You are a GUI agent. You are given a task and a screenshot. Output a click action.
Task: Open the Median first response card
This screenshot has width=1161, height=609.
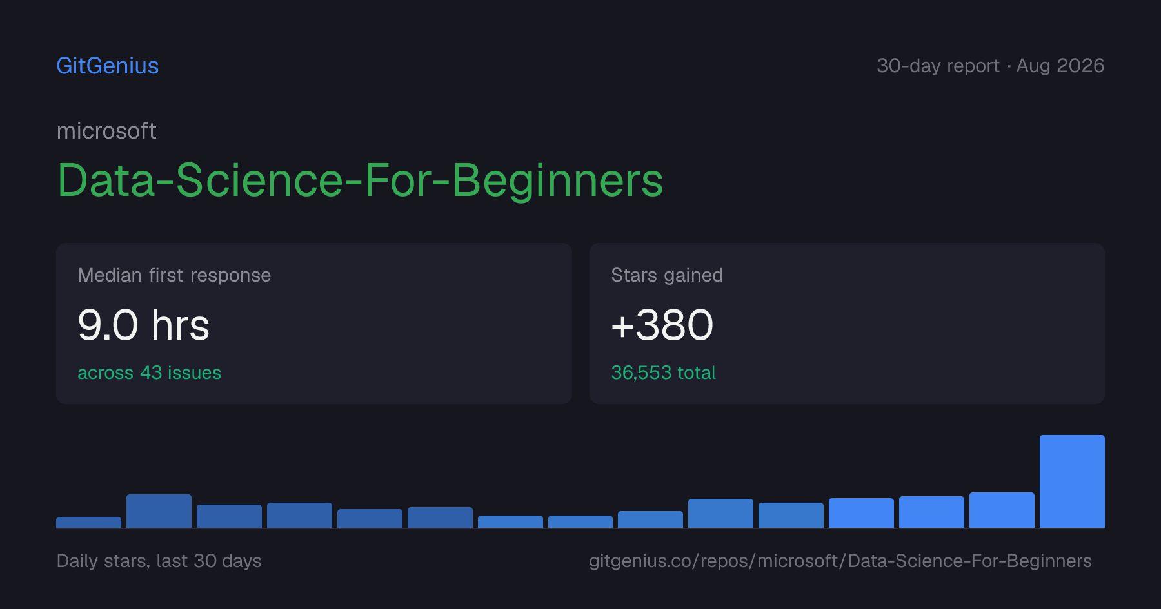(x=314, y=324)
